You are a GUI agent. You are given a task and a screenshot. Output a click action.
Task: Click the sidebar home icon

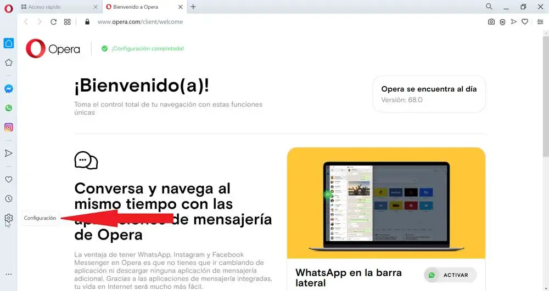click(9, 43)
